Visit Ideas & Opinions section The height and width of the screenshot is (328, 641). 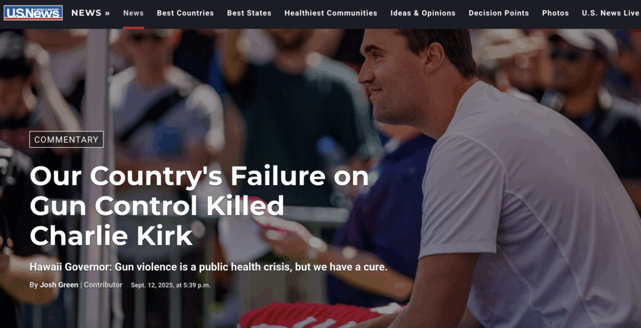pos(423,13)
